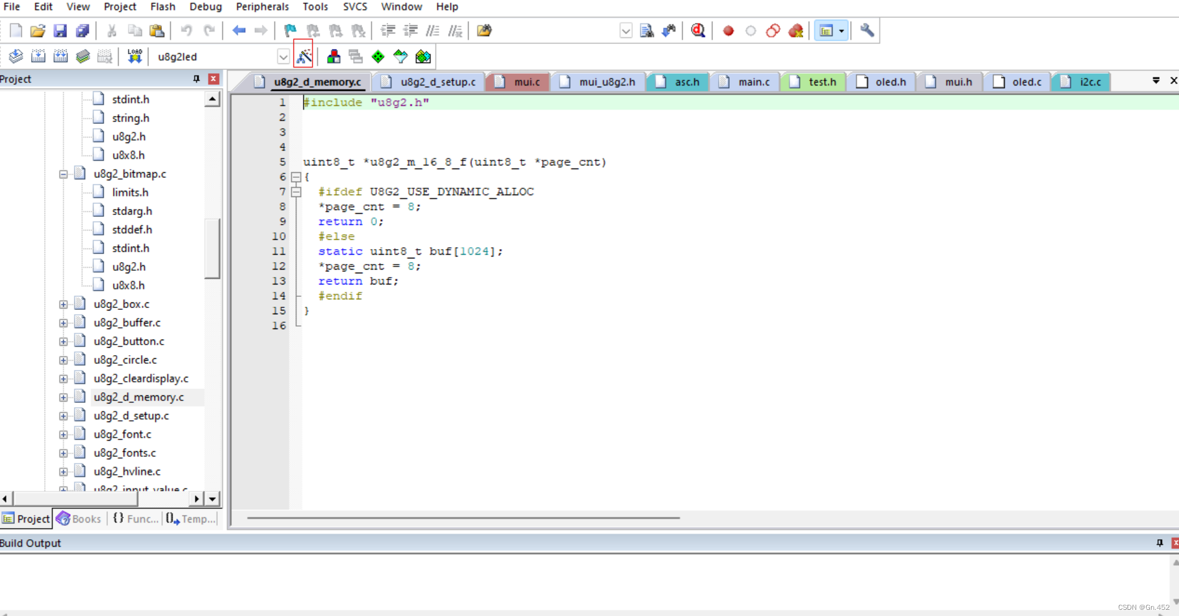Insert a breakpoint with red dot
The height and width of the screenshot is (616, 1179).
pos(728,30)
